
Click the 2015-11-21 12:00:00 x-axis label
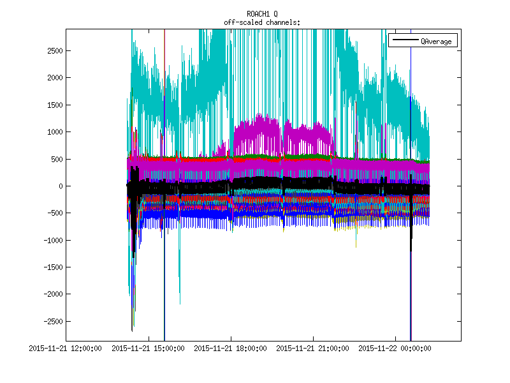66,349
